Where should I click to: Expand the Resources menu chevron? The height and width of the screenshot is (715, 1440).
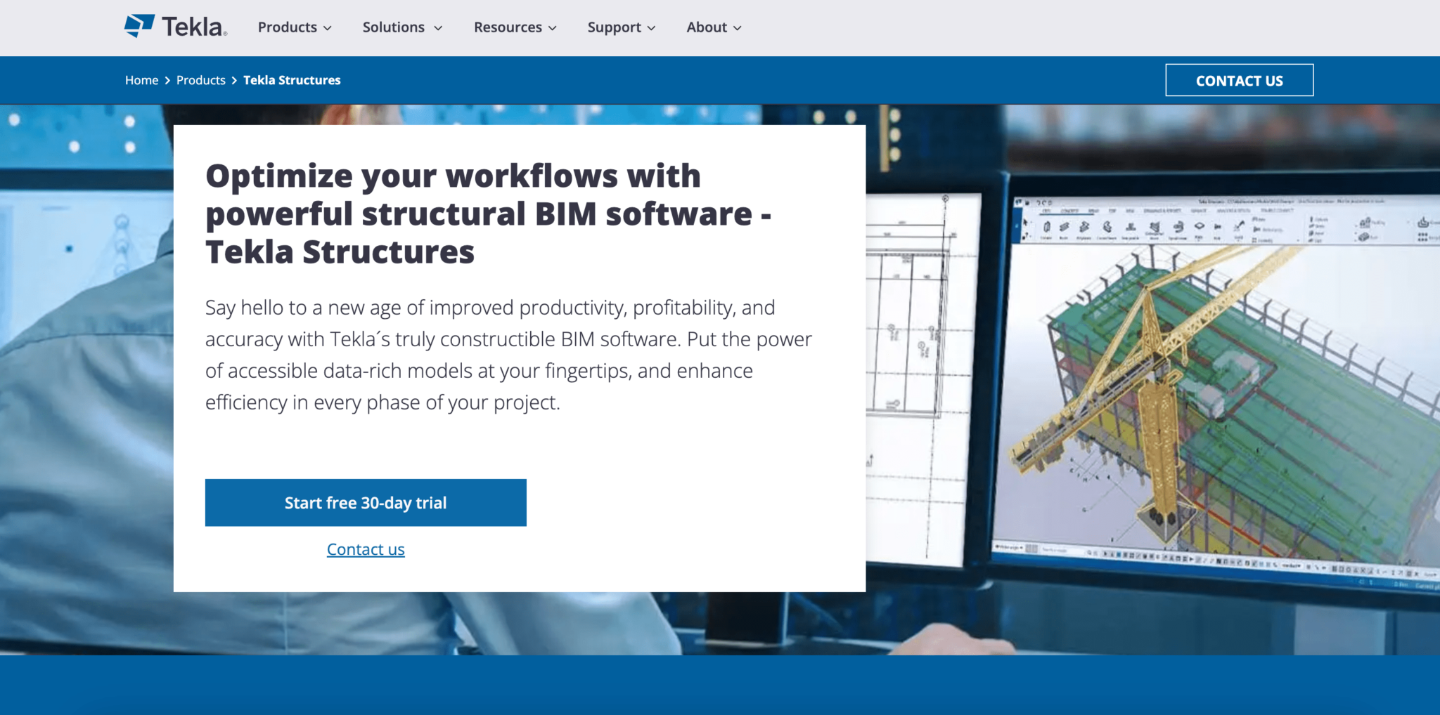point(551,28)
